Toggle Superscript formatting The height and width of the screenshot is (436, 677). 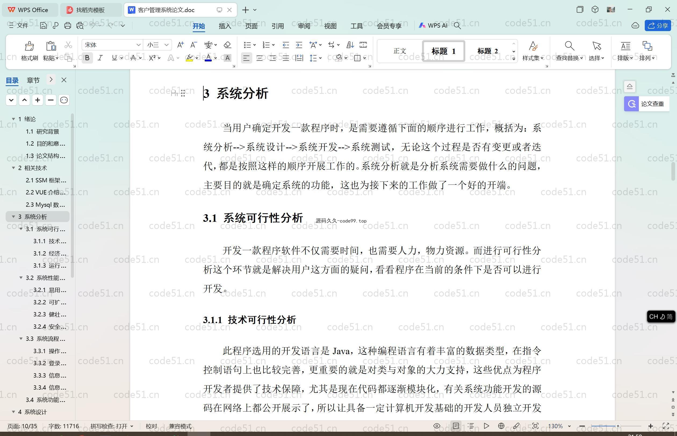click(x=152, y=58)
